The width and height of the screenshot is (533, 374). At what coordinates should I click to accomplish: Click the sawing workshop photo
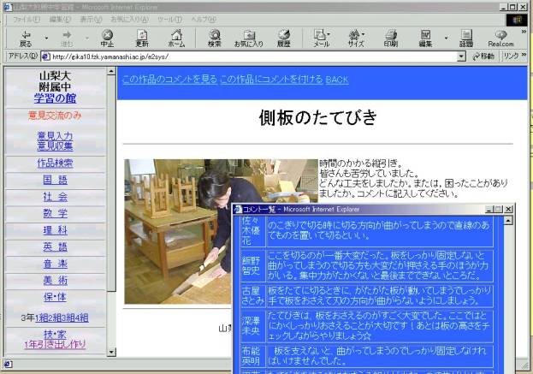178,231
